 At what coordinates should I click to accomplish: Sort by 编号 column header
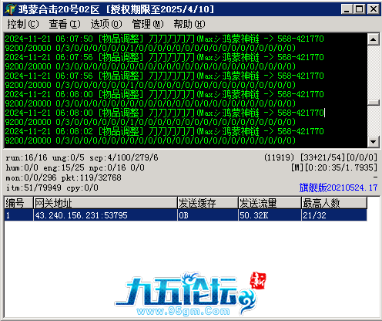click(18, 203)
